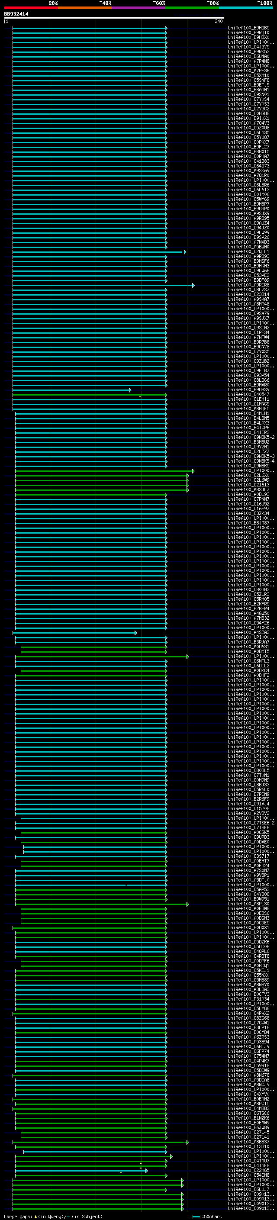
Task: Click the UniRef100_Q9NBK5-4 label
Action: click(x=251, y=461)
